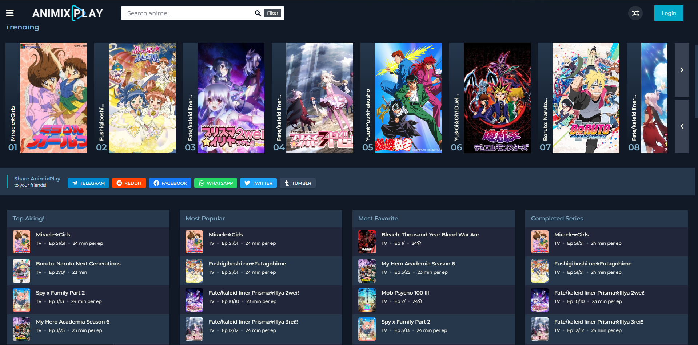
Task: Open My Hero Academia Season 6 in Most Favorite
Action: tap(418, 264)
